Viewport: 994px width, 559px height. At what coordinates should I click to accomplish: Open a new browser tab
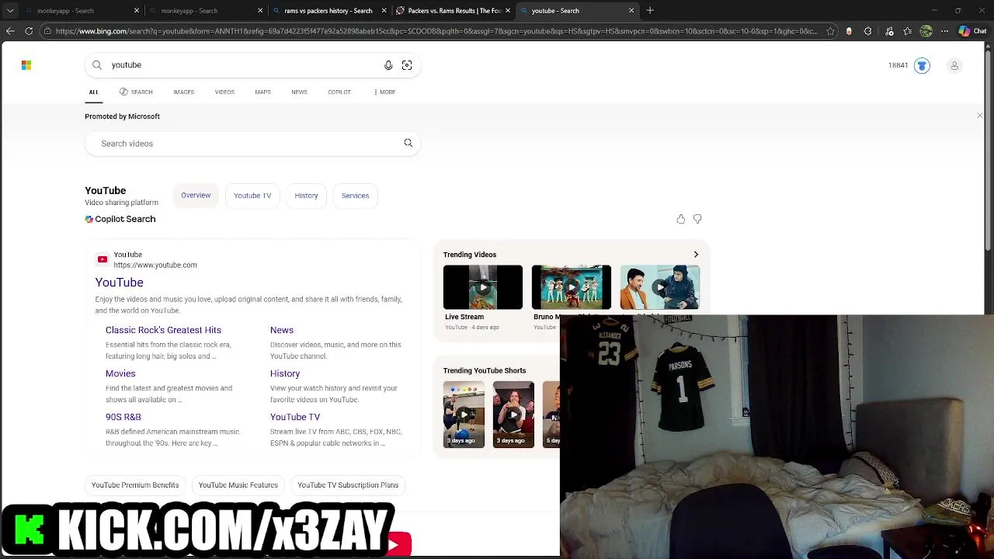click(650, 11)
